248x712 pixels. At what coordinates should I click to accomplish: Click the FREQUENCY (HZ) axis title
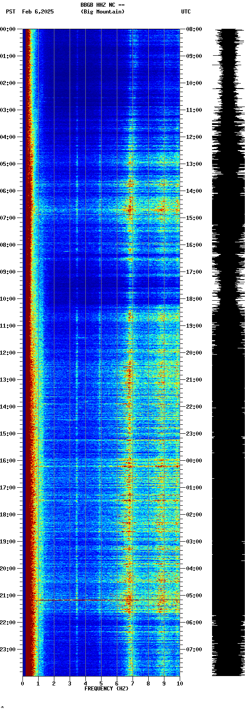(106, 689)
